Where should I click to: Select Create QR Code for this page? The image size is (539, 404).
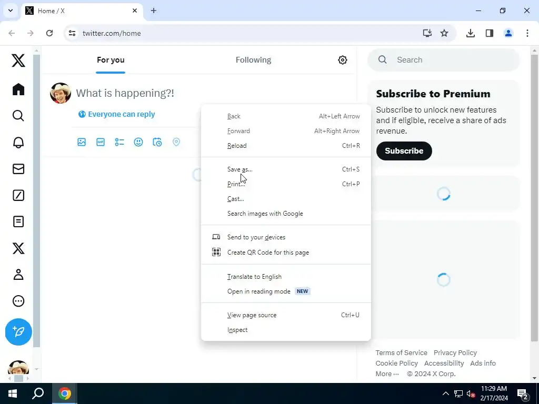(286, 252)
